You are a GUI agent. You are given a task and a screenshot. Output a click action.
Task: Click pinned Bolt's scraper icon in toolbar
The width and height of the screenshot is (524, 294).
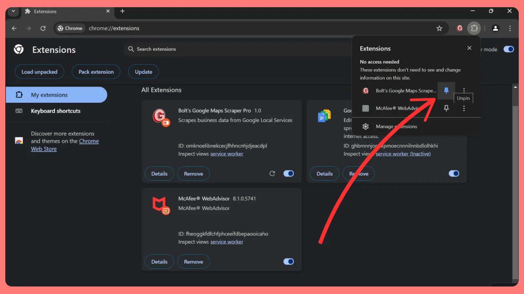(x=459, y=28)
